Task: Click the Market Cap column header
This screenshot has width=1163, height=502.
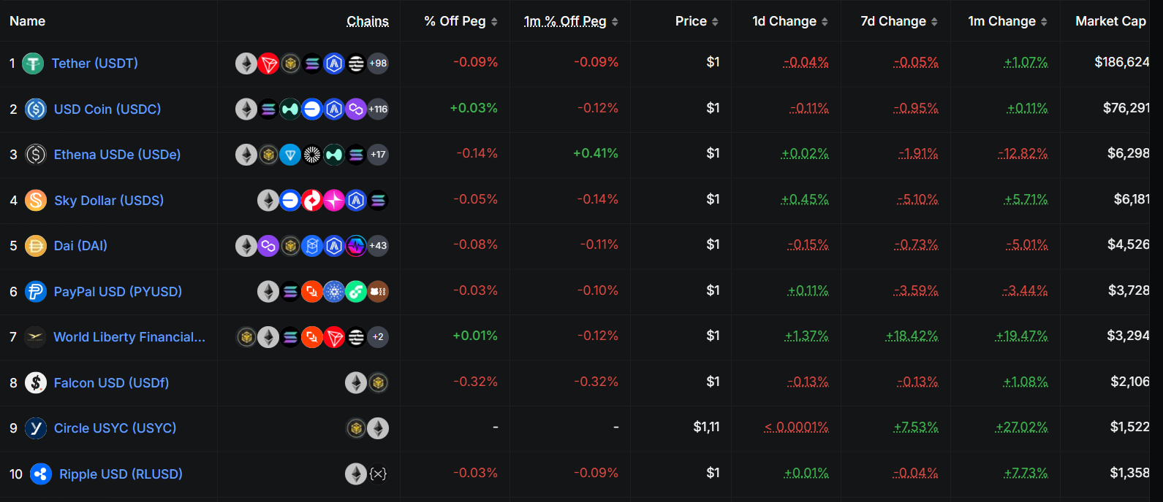Action: click(x=1110, y=22)
